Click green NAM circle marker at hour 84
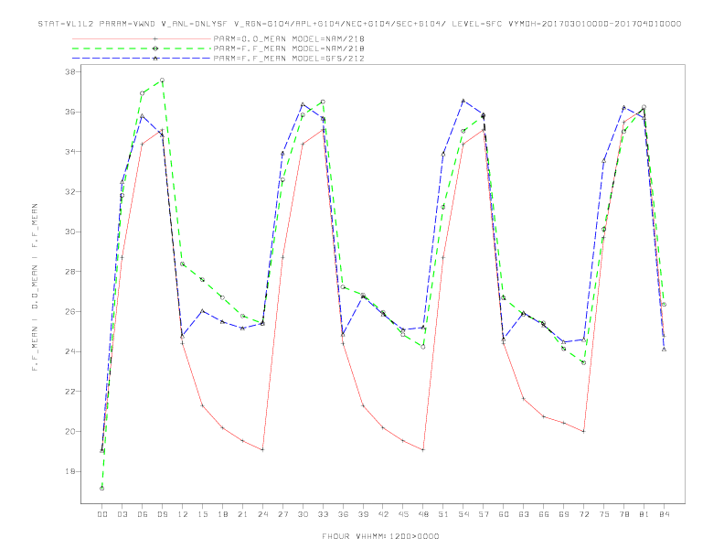The width and height of the screenshot is (724, 560). click(664, 305)
